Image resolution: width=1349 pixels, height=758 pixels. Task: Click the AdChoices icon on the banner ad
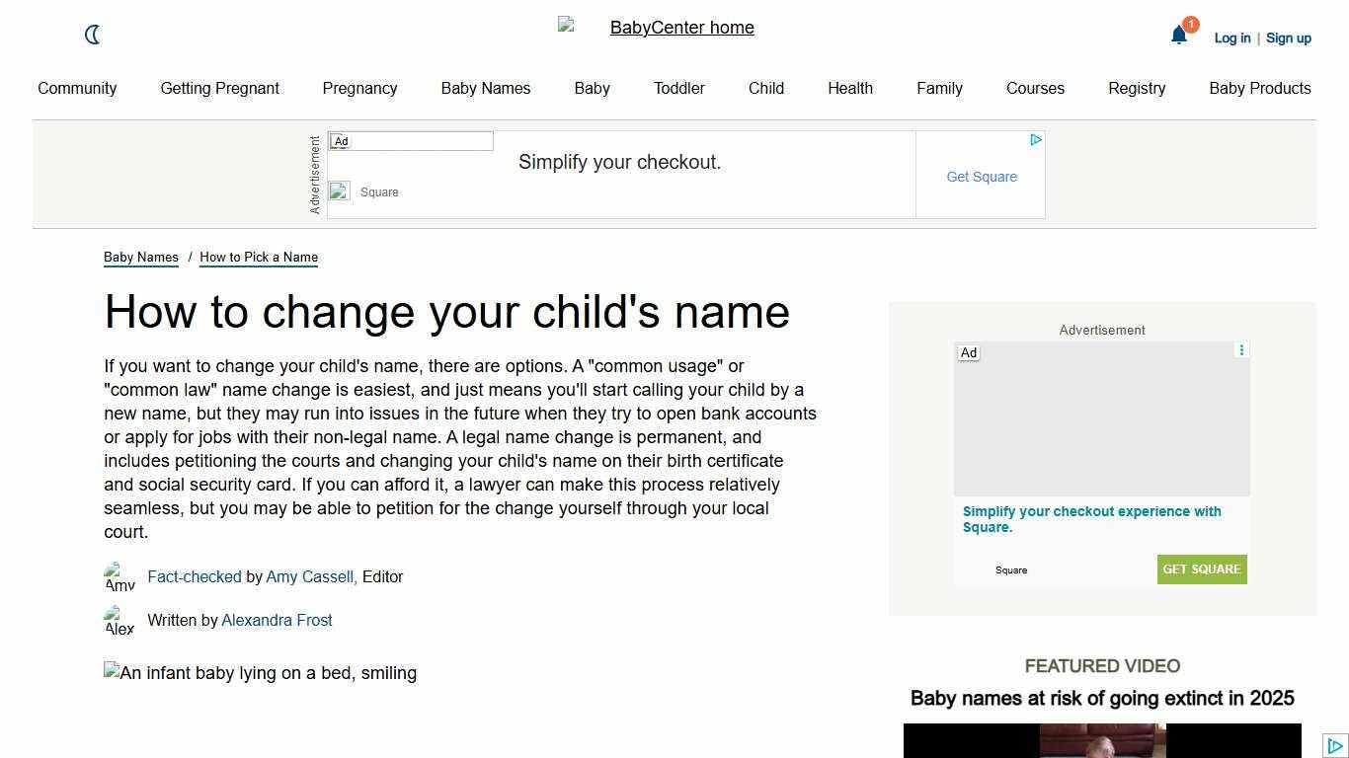click(1035, 140)
